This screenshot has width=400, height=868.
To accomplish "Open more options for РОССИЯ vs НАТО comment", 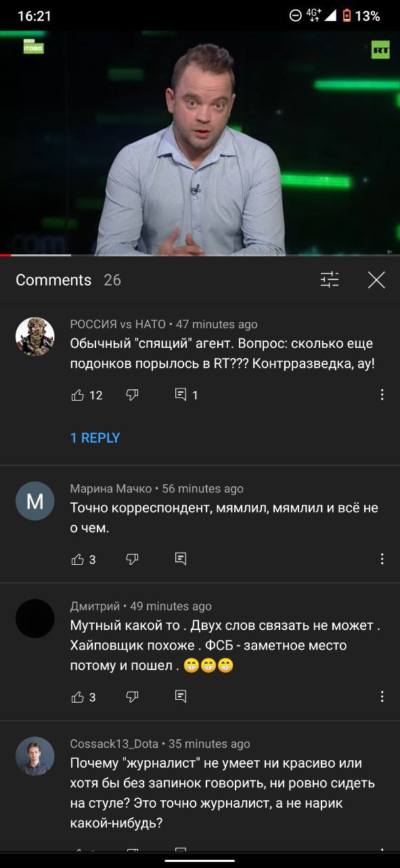I will click(382, 395).
